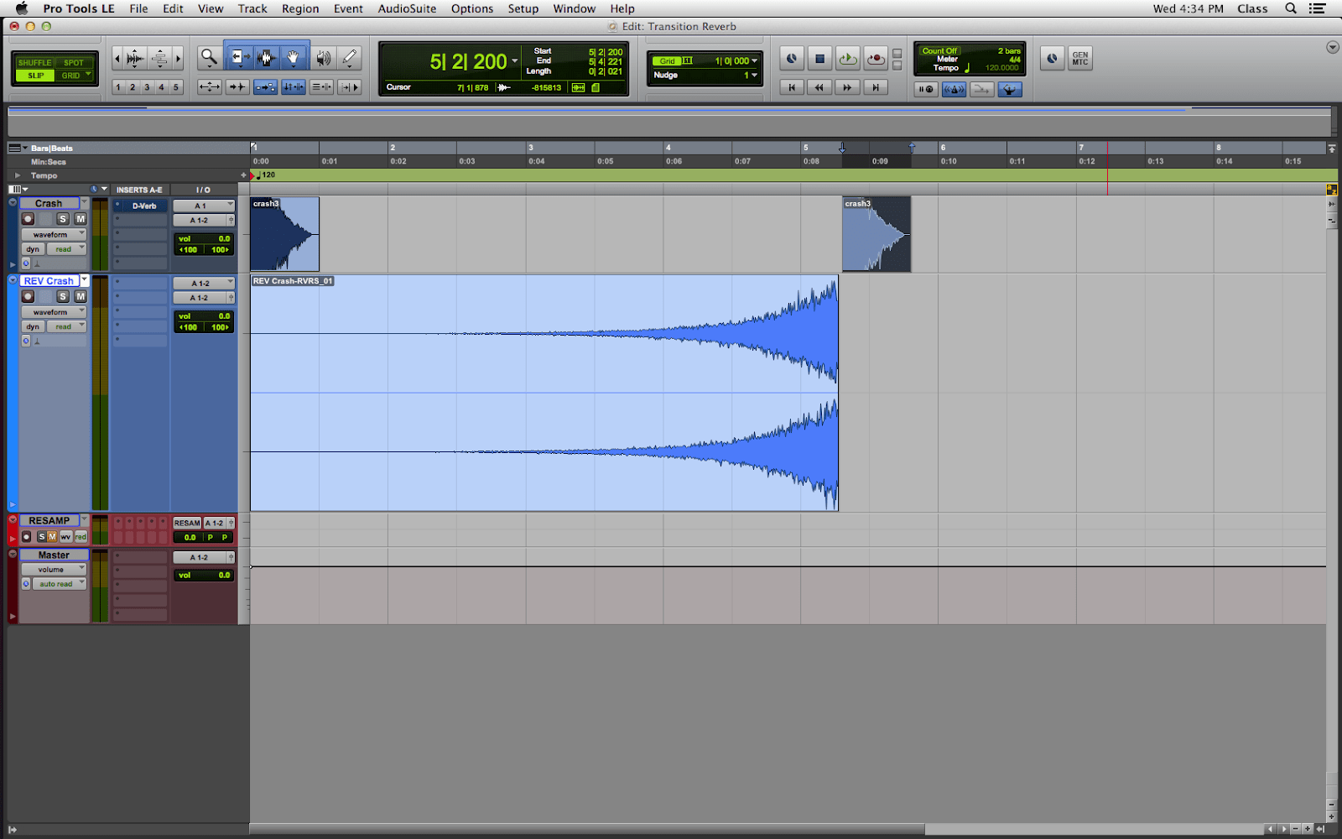1342x839 pixels.
Task: Enable Slip edit mode
Action: tap(35, 76)
